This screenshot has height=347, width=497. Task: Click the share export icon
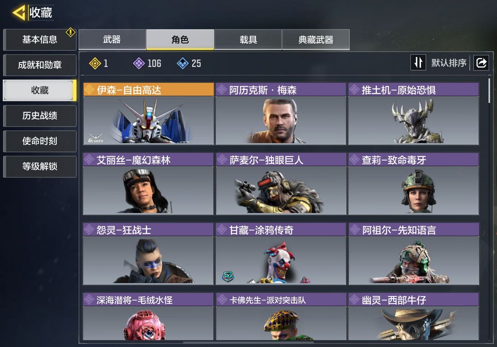[x=481, y=63]
